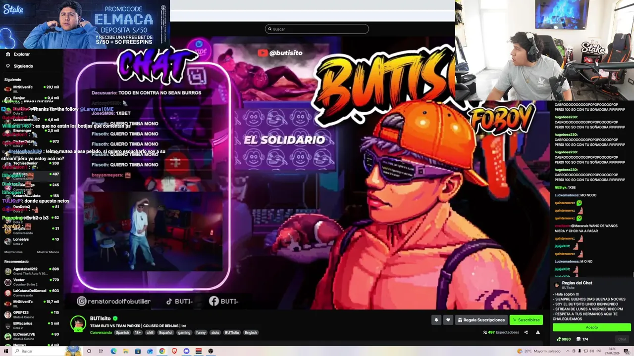This screenshot has height=356, width=634.
Task: Click the ESP language indicator
Action: point(598,351)
